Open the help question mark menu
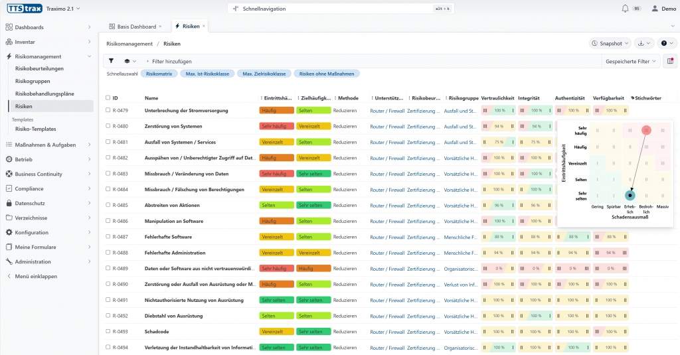Viewport: 680px width, 355px height. 665,43
